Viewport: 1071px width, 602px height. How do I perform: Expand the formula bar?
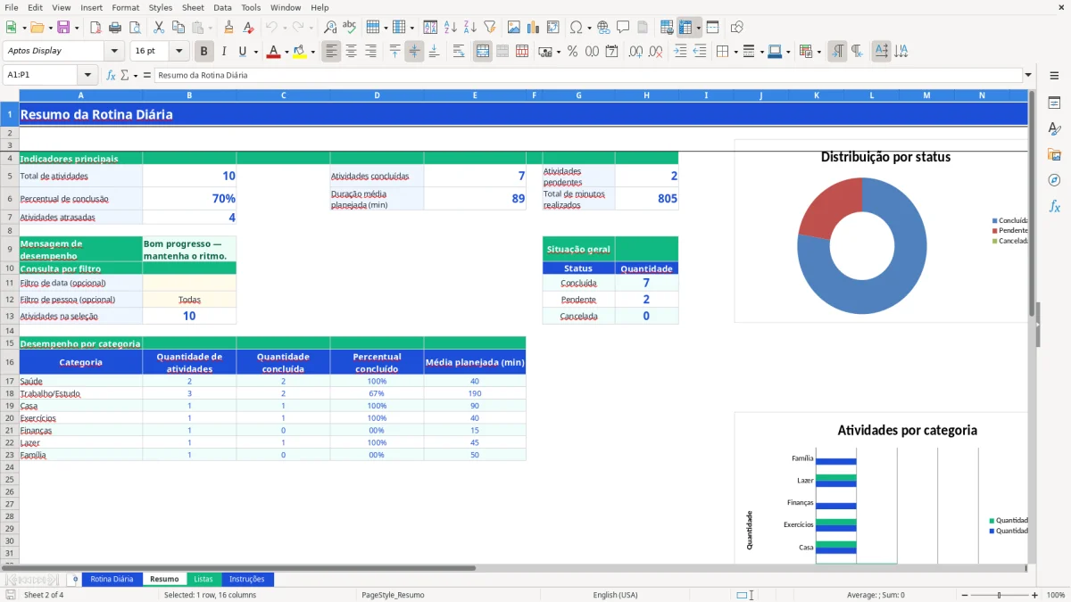pyautogui.click(x=1028, y=75)
